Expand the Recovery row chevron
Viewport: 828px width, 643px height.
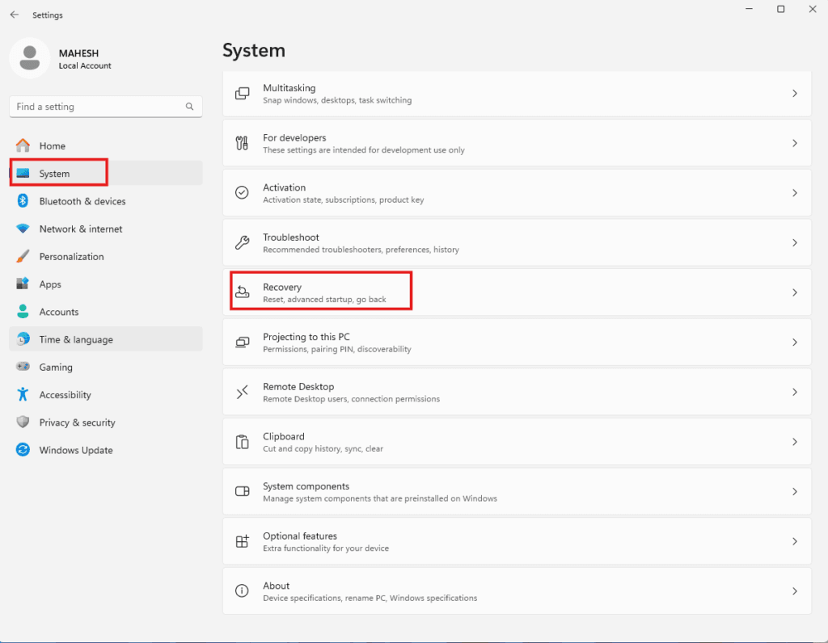pyautogui.click(x=794, y=292)
